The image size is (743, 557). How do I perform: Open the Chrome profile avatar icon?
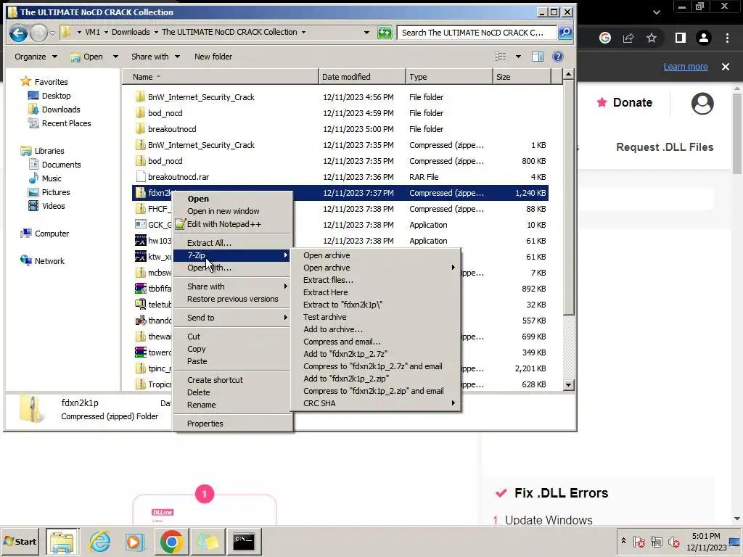coord(704,38)
